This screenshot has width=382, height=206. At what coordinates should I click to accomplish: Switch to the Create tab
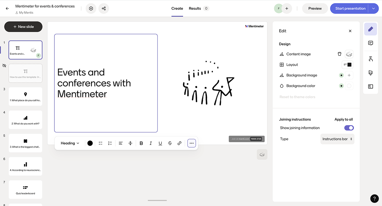pos(177,9)
